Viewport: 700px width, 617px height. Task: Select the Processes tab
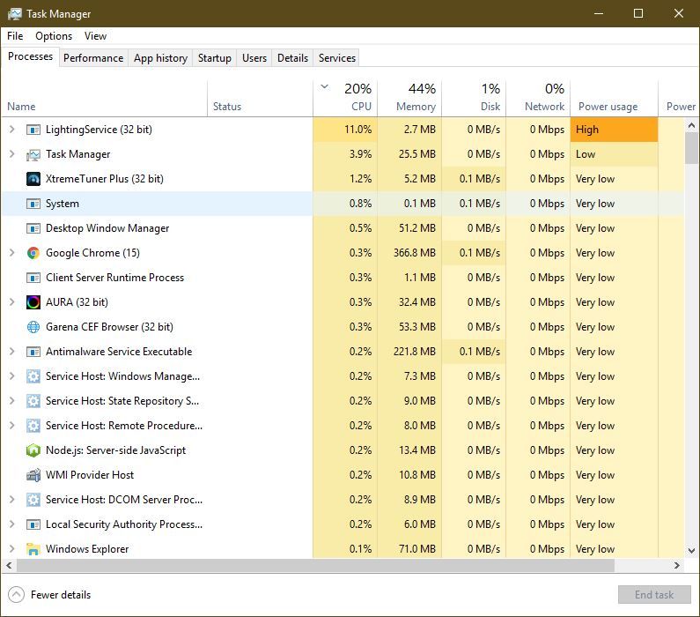click(x=30, y=56)
